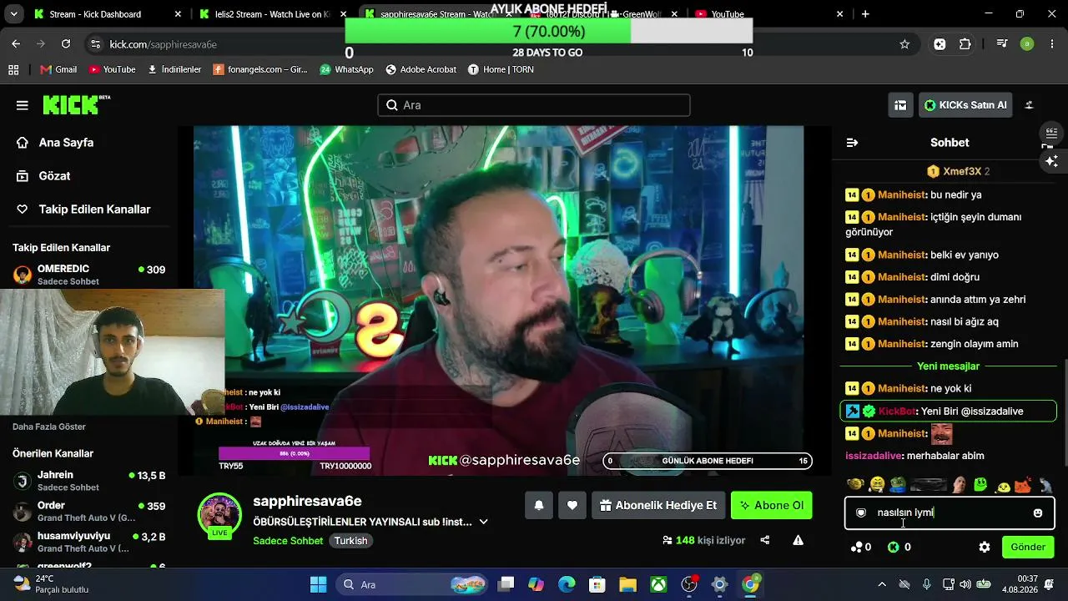This screenshot has height=601, width=1068.
Task: Show hidden system tray icons
Action: pos(882,584)
